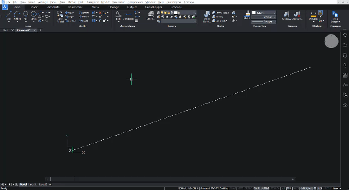
Task: Open the layers stack side panel
Action: click(x=345, y=55)
